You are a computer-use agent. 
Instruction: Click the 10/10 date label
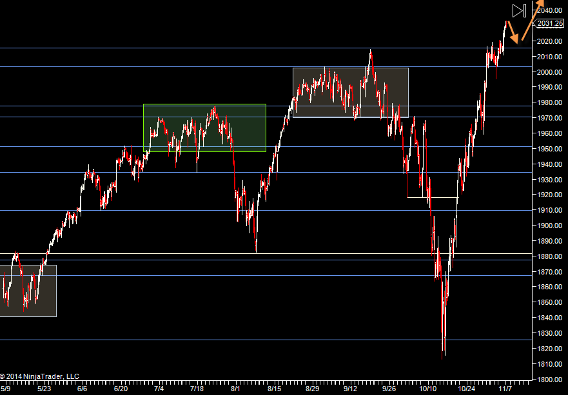point(428,389)
